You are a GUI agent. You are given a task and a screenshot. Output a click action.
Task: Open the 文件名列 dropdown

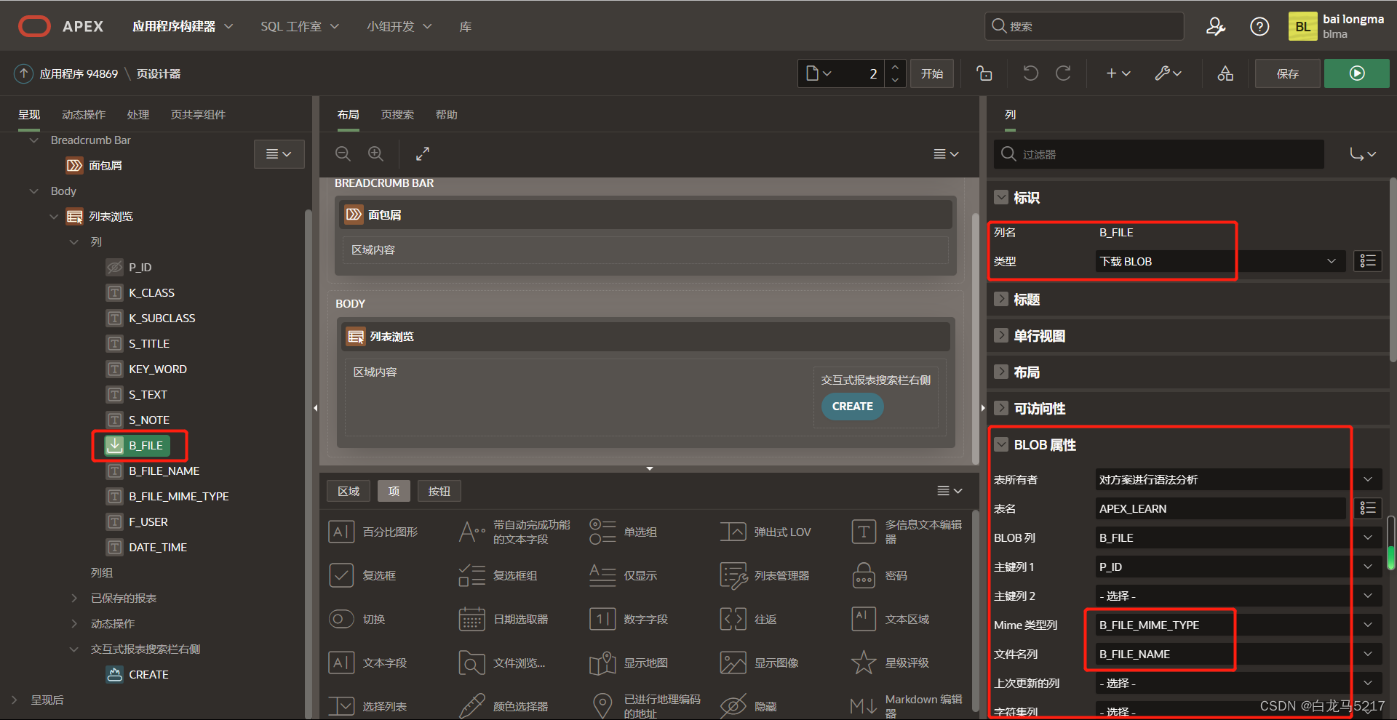tap(1238, 654)
